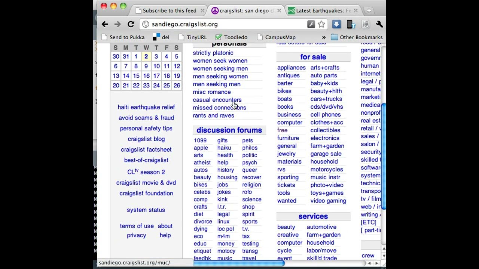Viewport: 479px width, 269px height.
Task: Switch to the Latest Earthquakes tab
Action: pyautogui.click(x=323, y=11)
